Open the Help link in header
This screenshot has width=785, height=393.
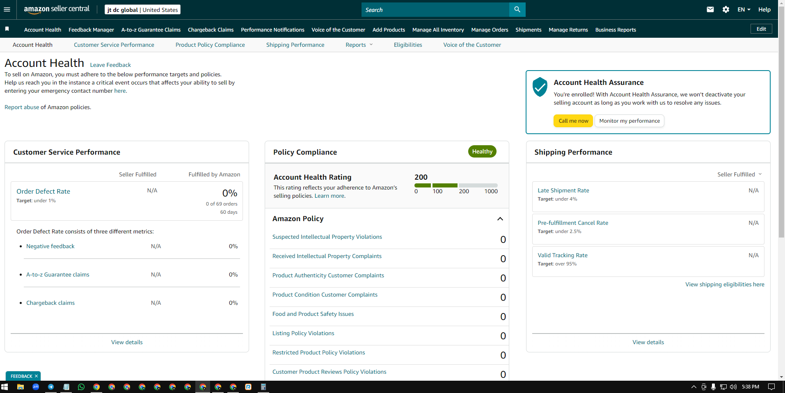tap(764, 9)
